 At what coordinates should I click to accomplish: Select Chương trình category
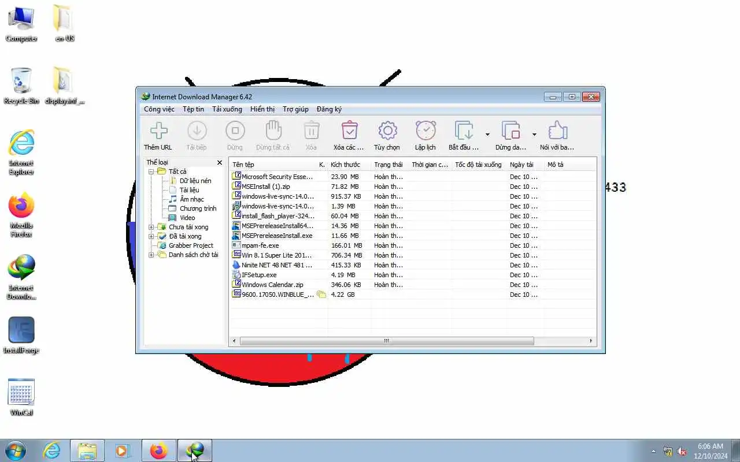pos(198,208)
